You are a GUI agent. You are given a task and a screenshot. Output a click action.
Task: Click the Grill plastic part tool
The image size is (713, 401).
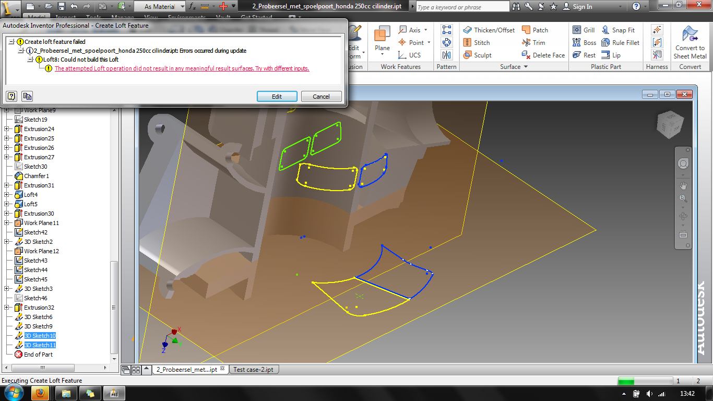[584, 30]
